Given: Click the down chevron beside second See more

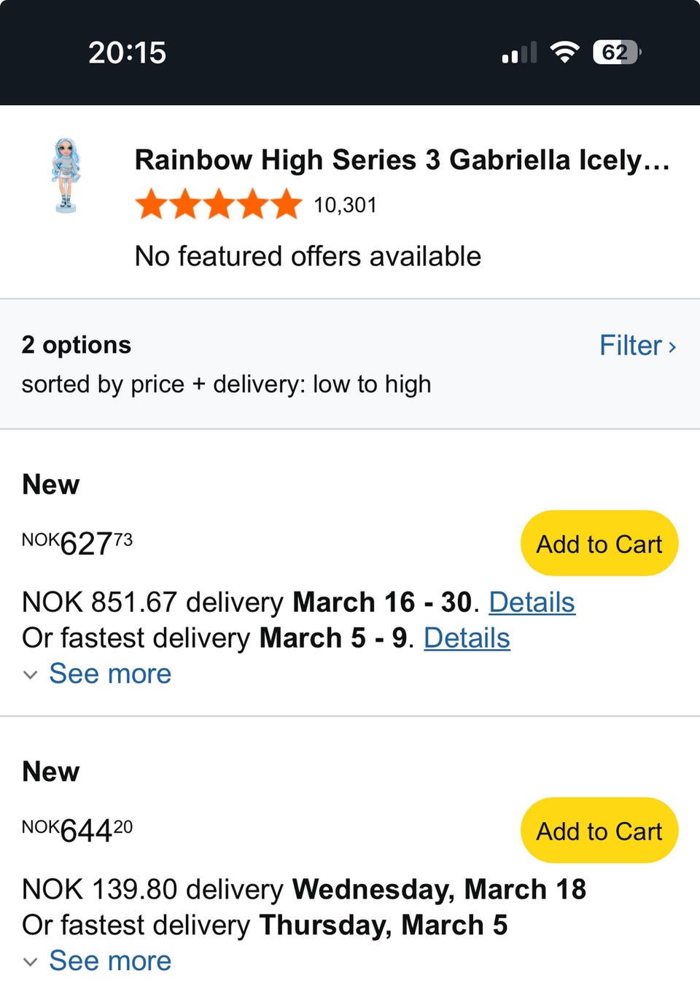Looking at the screenshot, I should coord(30,962).
